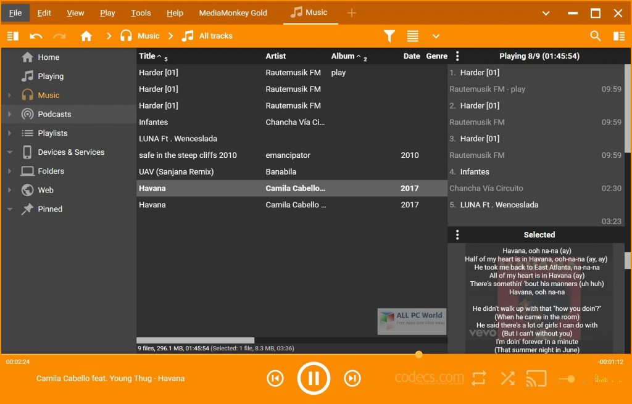Skip to the previous track
Screen dimensions: 632x404
[275, 378]
